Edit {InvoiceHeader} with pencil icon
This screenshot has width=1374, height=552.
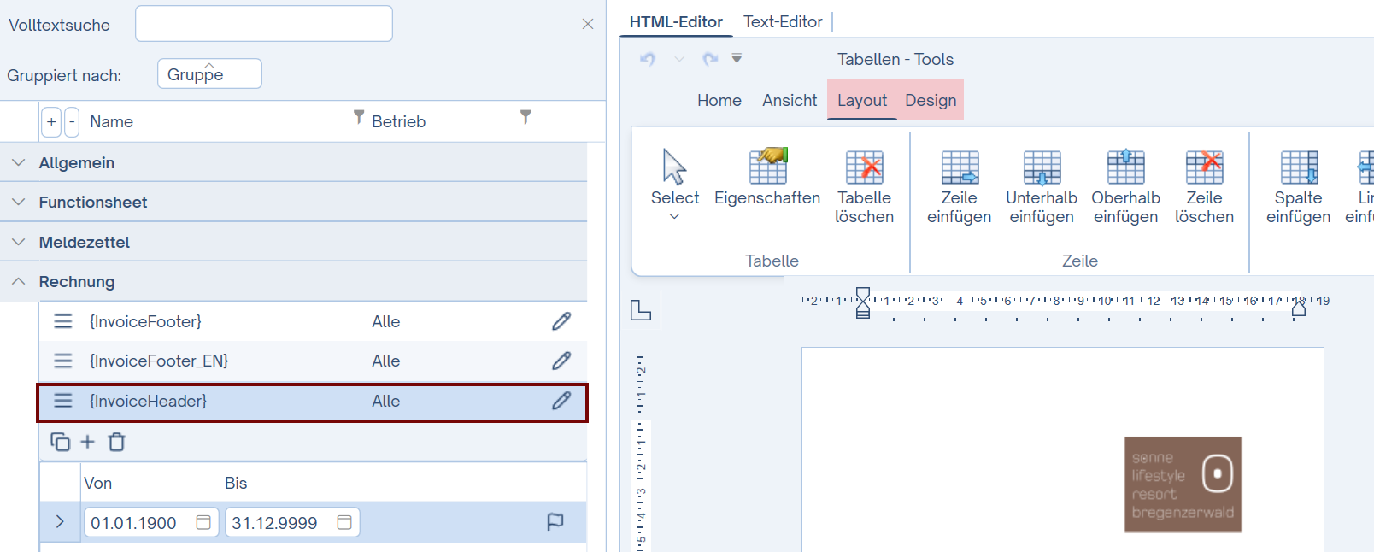[x=561, y=401]
